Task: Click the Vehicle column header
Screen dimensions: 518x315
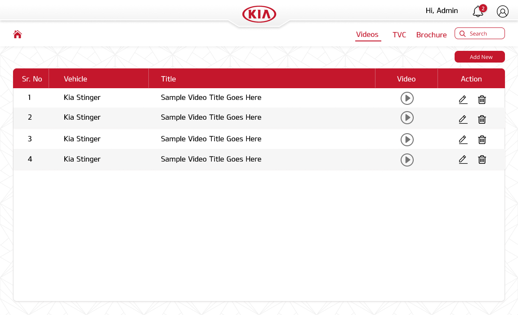Action: [x=76, y=79]
